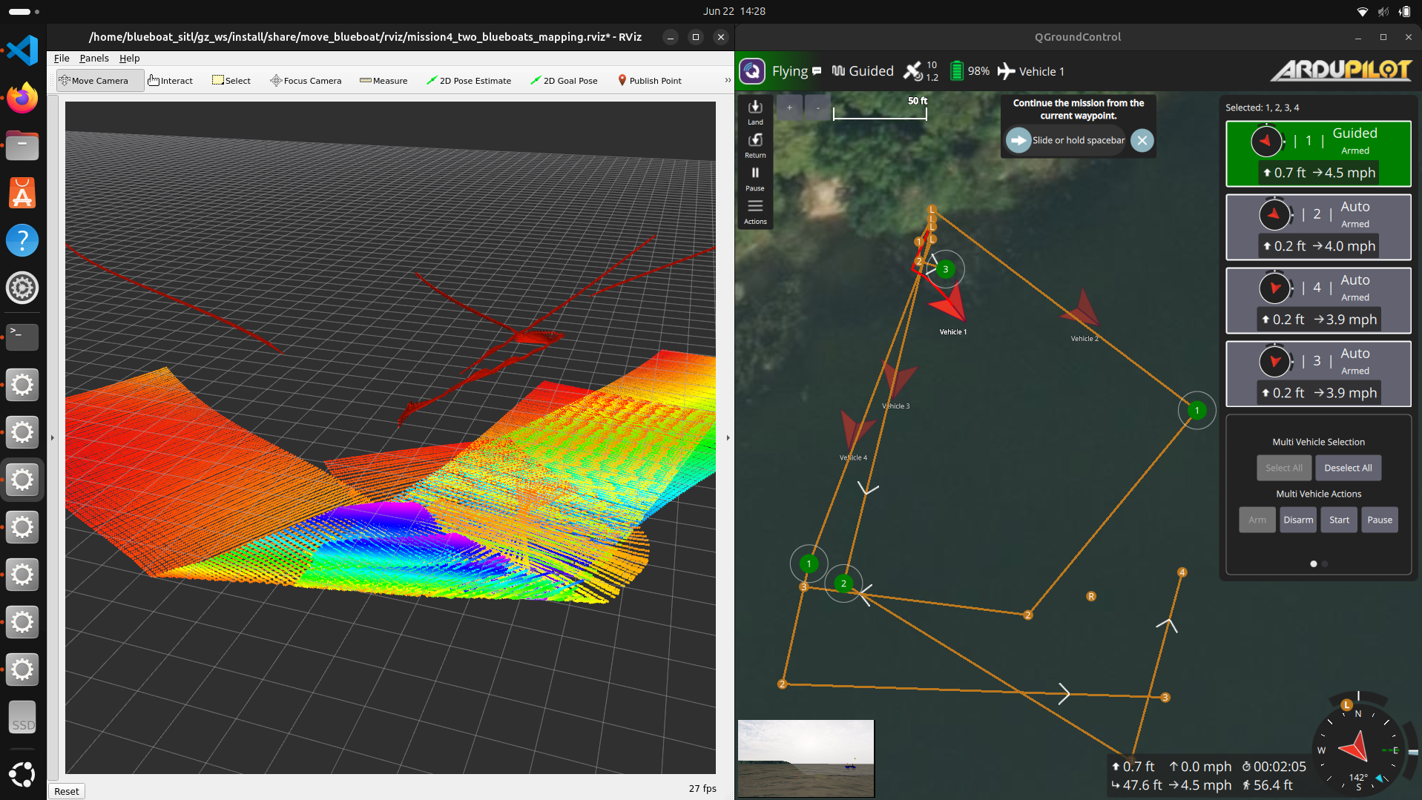
Task: Open the Guided flight mode selector
Action: point(863,71)
